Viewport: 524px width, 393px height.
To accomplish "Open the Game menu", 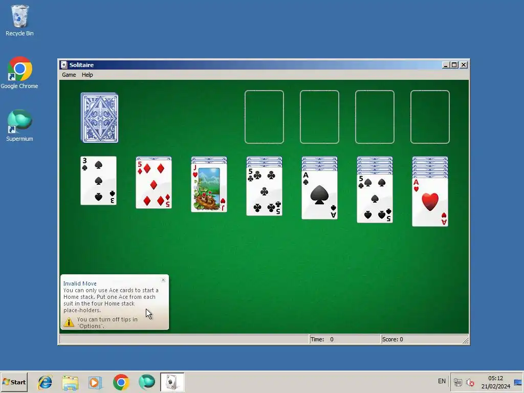I will click(69, 75).
